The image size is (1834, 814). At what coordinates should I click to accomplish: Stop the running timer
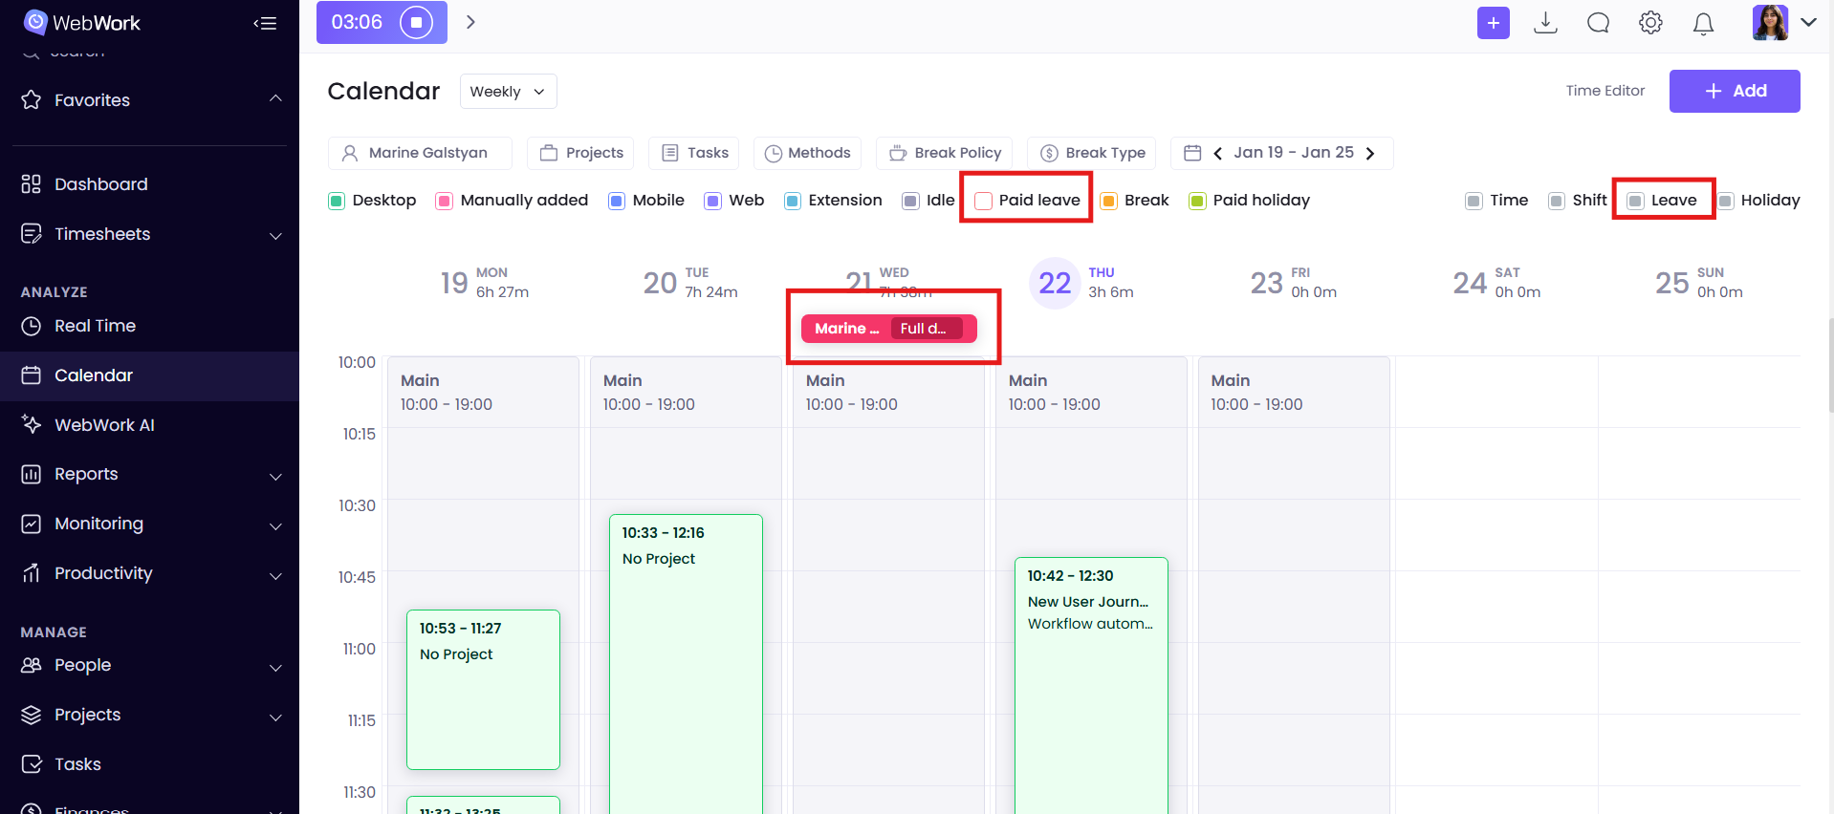[416, 22]
